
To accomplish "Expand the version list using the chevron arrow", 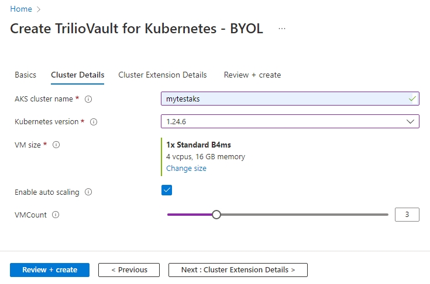I will point(410,121).
